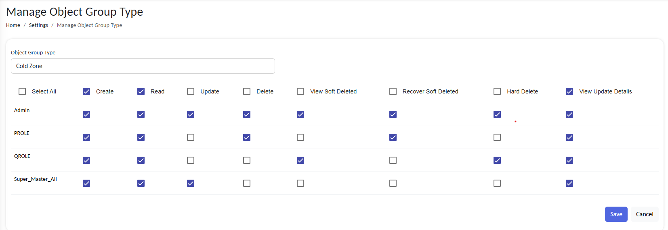Uncheck View Update Details header checkbox
668x230 pixels.
569,91
